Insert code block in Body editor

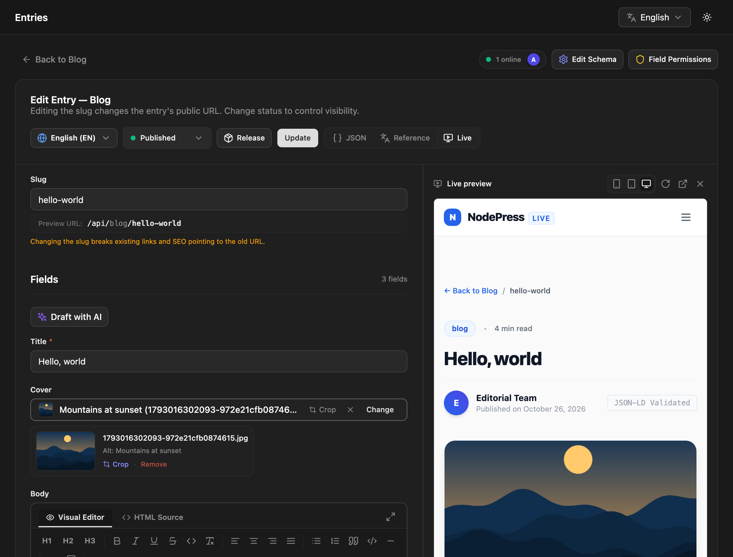click(372, 541)
